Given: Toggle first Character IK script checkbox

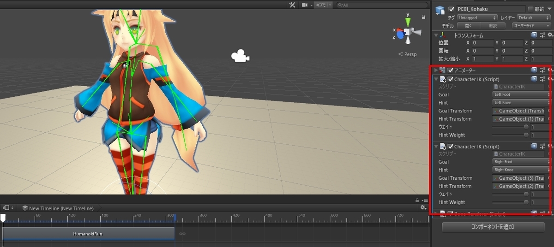Looking at the screenshot, I should [x=451, y=79].
